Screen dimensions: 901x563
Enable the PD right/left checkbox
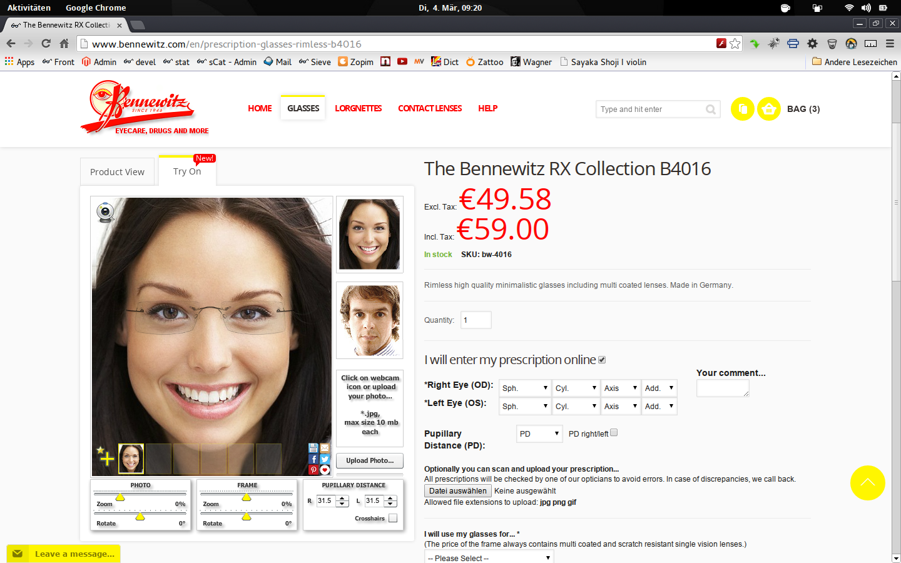[614, 432]
